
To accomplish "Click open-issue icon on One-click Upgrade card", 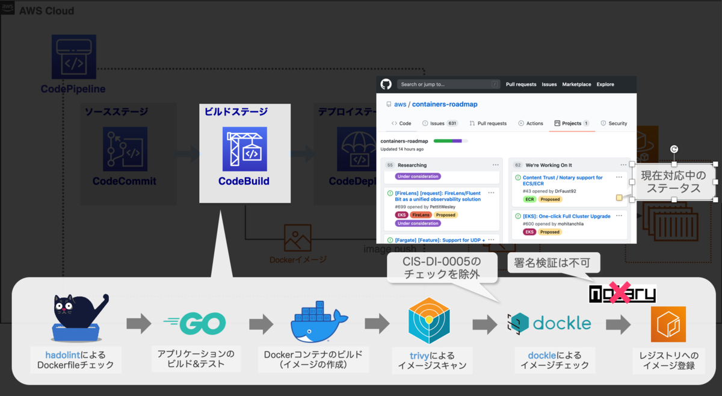I will coord(518,216).
